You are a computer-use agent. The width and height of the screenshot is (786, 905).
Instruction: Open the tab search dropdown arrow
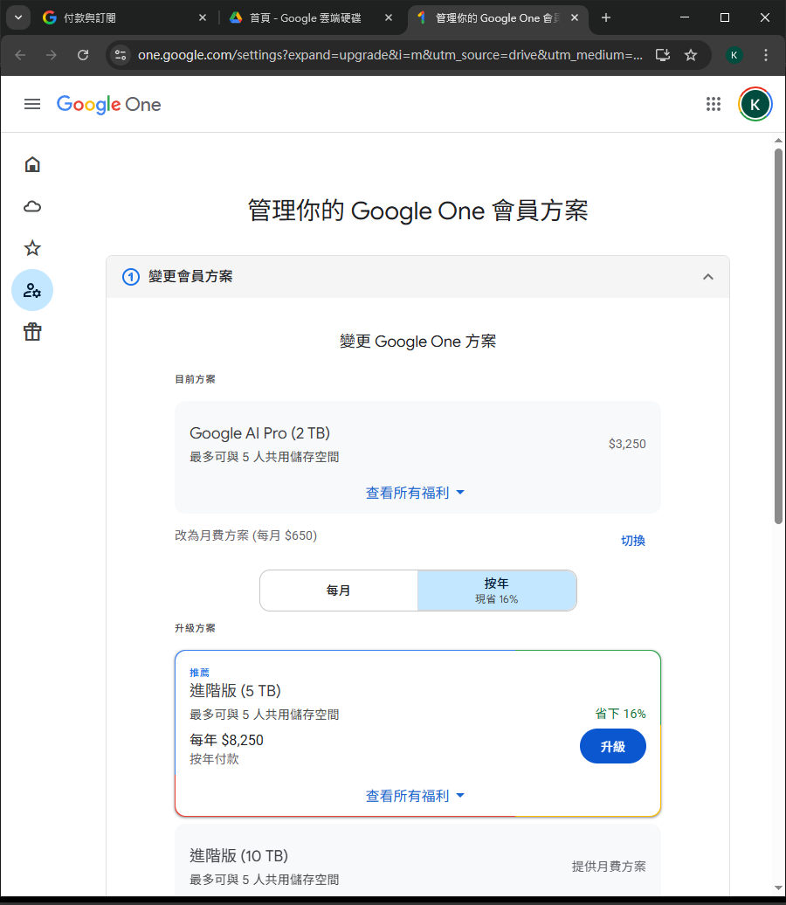tap(17, 17)
